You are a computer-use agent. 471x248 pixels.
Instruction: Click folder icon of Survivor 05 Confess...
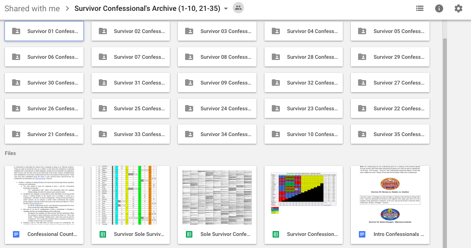362,31
